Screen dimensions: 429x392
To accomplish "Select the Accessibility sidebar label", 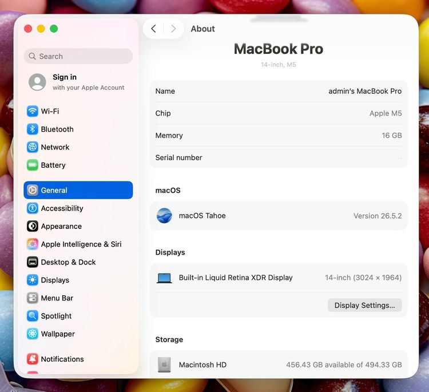I will pos(62,208).
